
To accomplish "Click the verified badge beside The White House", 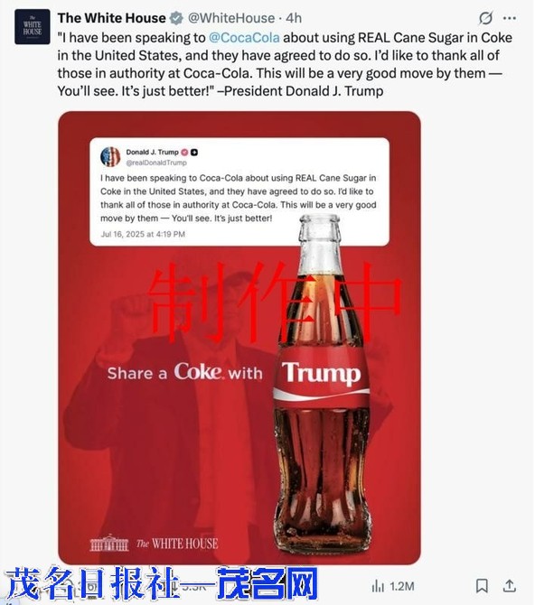I will [x=176, y=18].
